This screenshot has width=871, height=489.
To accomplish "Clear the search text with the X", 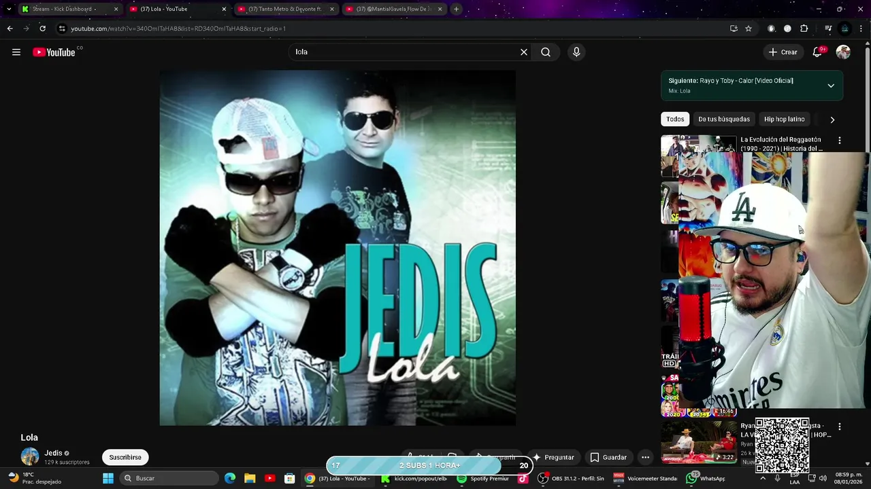I will pyautogui.click(x=524, y=52).
